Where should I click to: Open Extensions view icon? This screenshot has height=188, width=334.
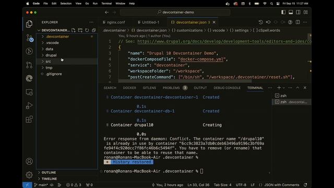[x=29, y=120]
